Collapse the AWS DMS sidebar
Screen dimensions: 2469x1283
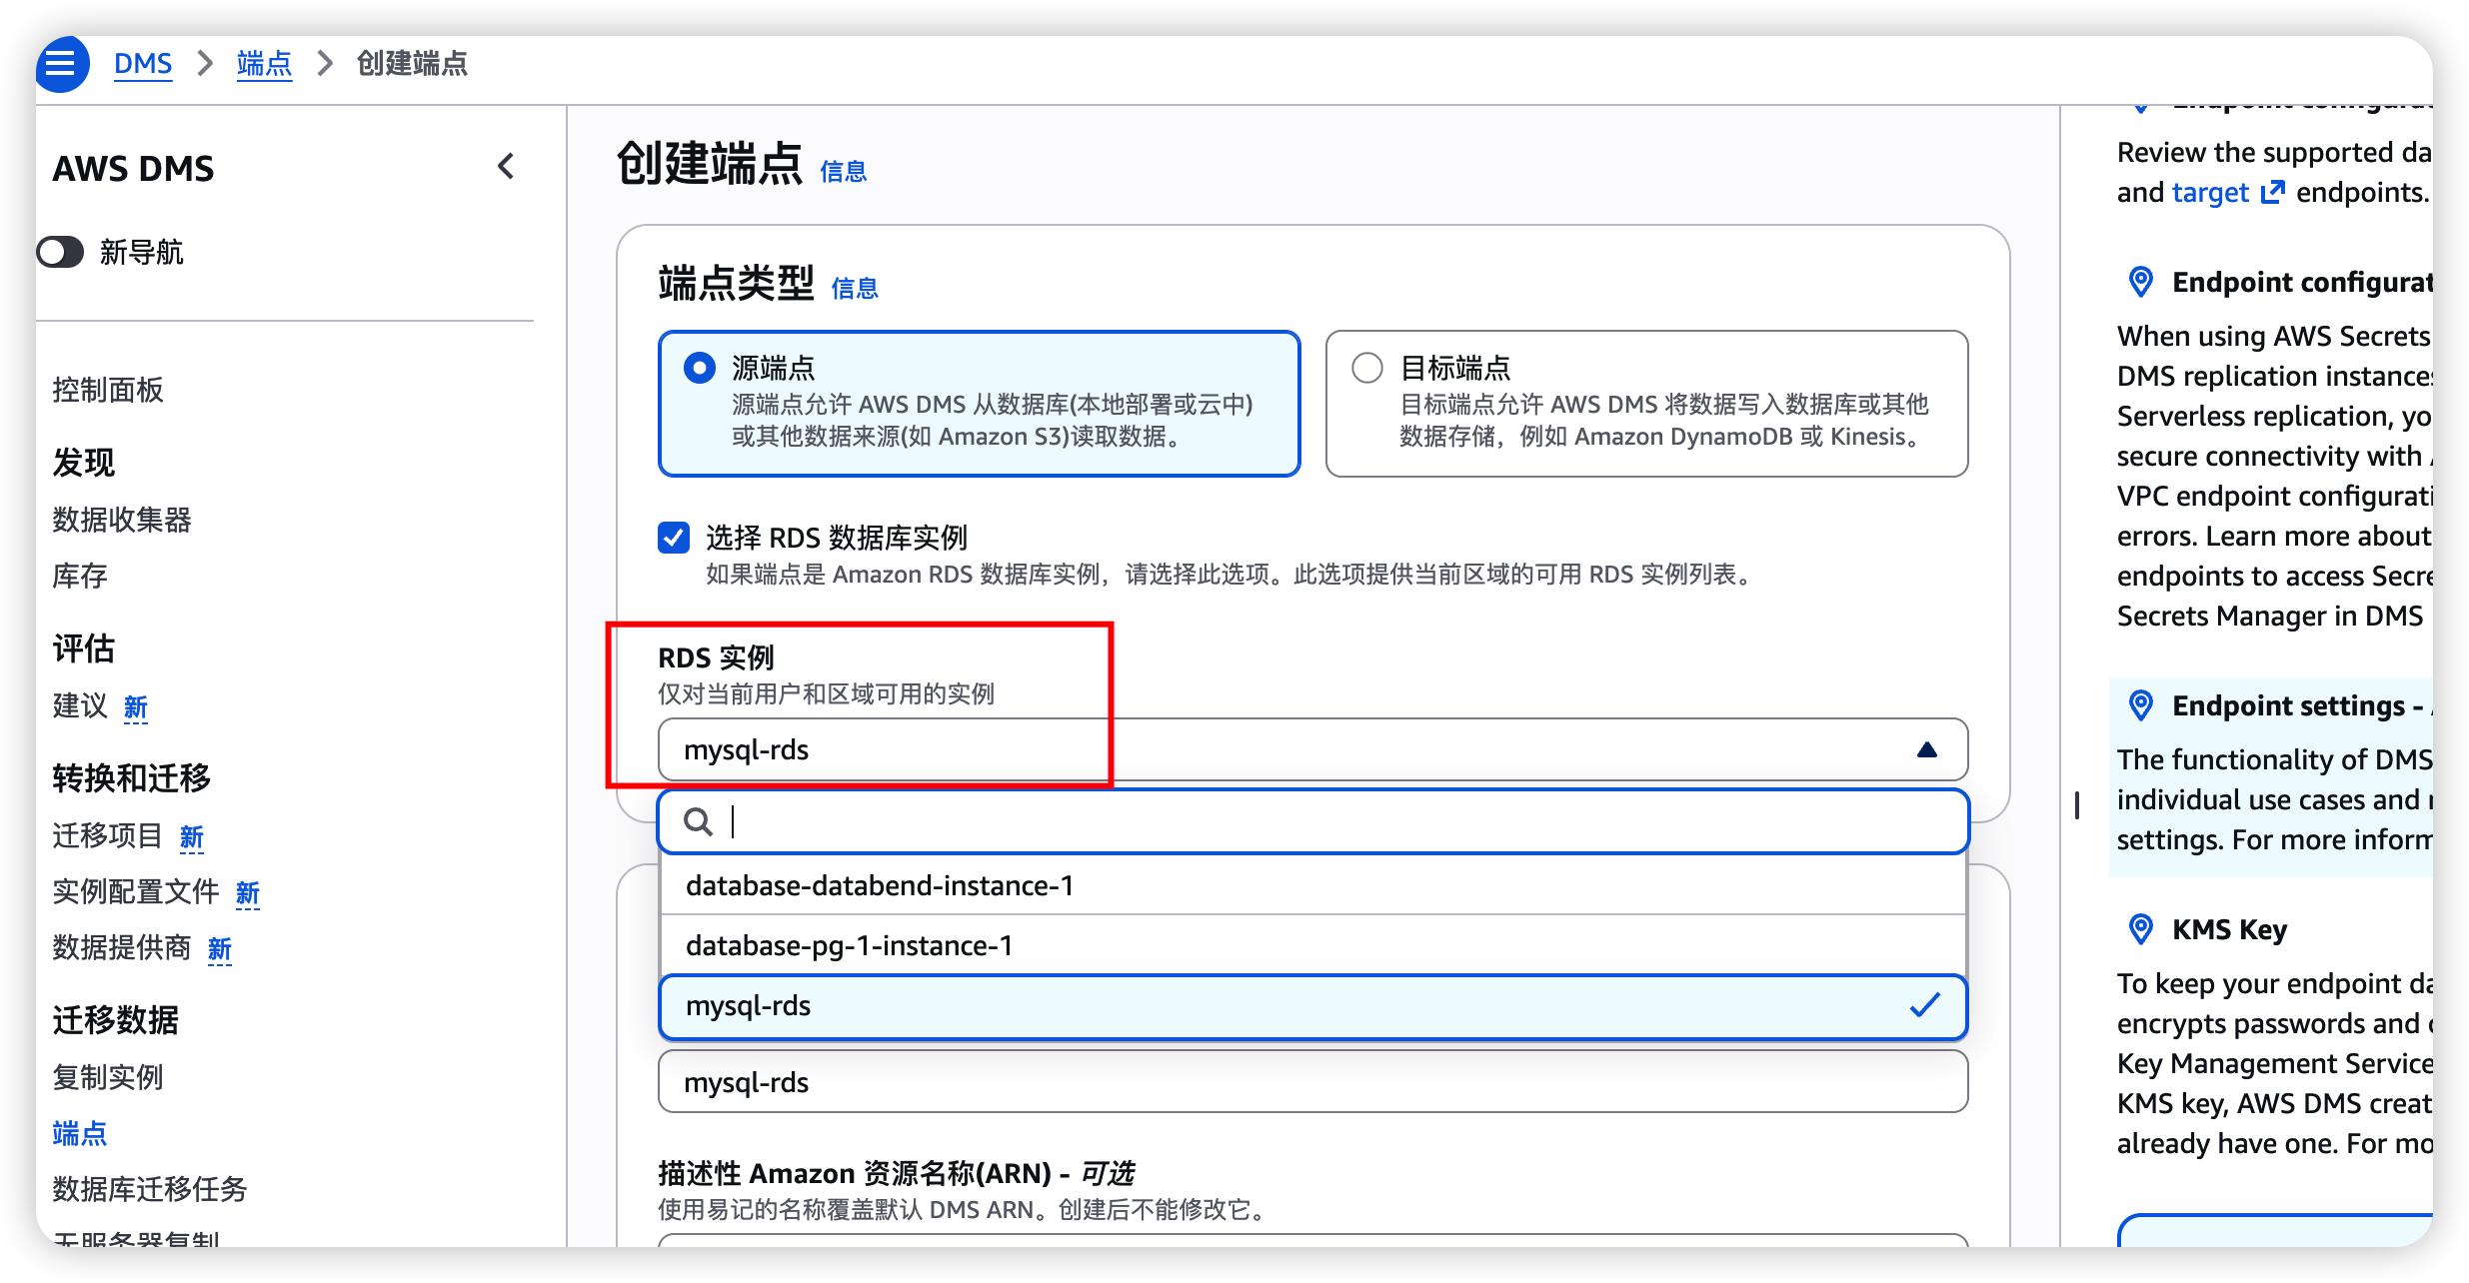click(x=507, y=167)
